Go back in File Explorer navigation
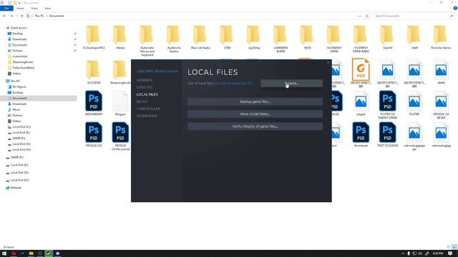The image size is (458, 257). pyautogui.click(x=4, y=16)
